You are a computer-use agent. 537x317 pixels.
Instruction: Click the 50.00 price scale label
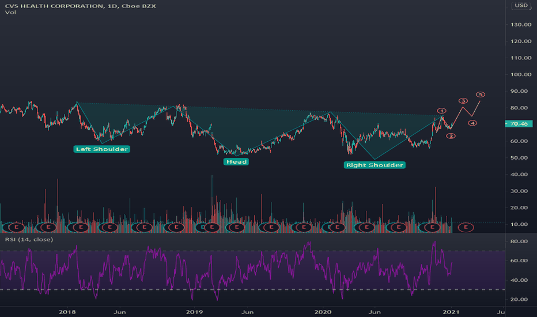519,158
